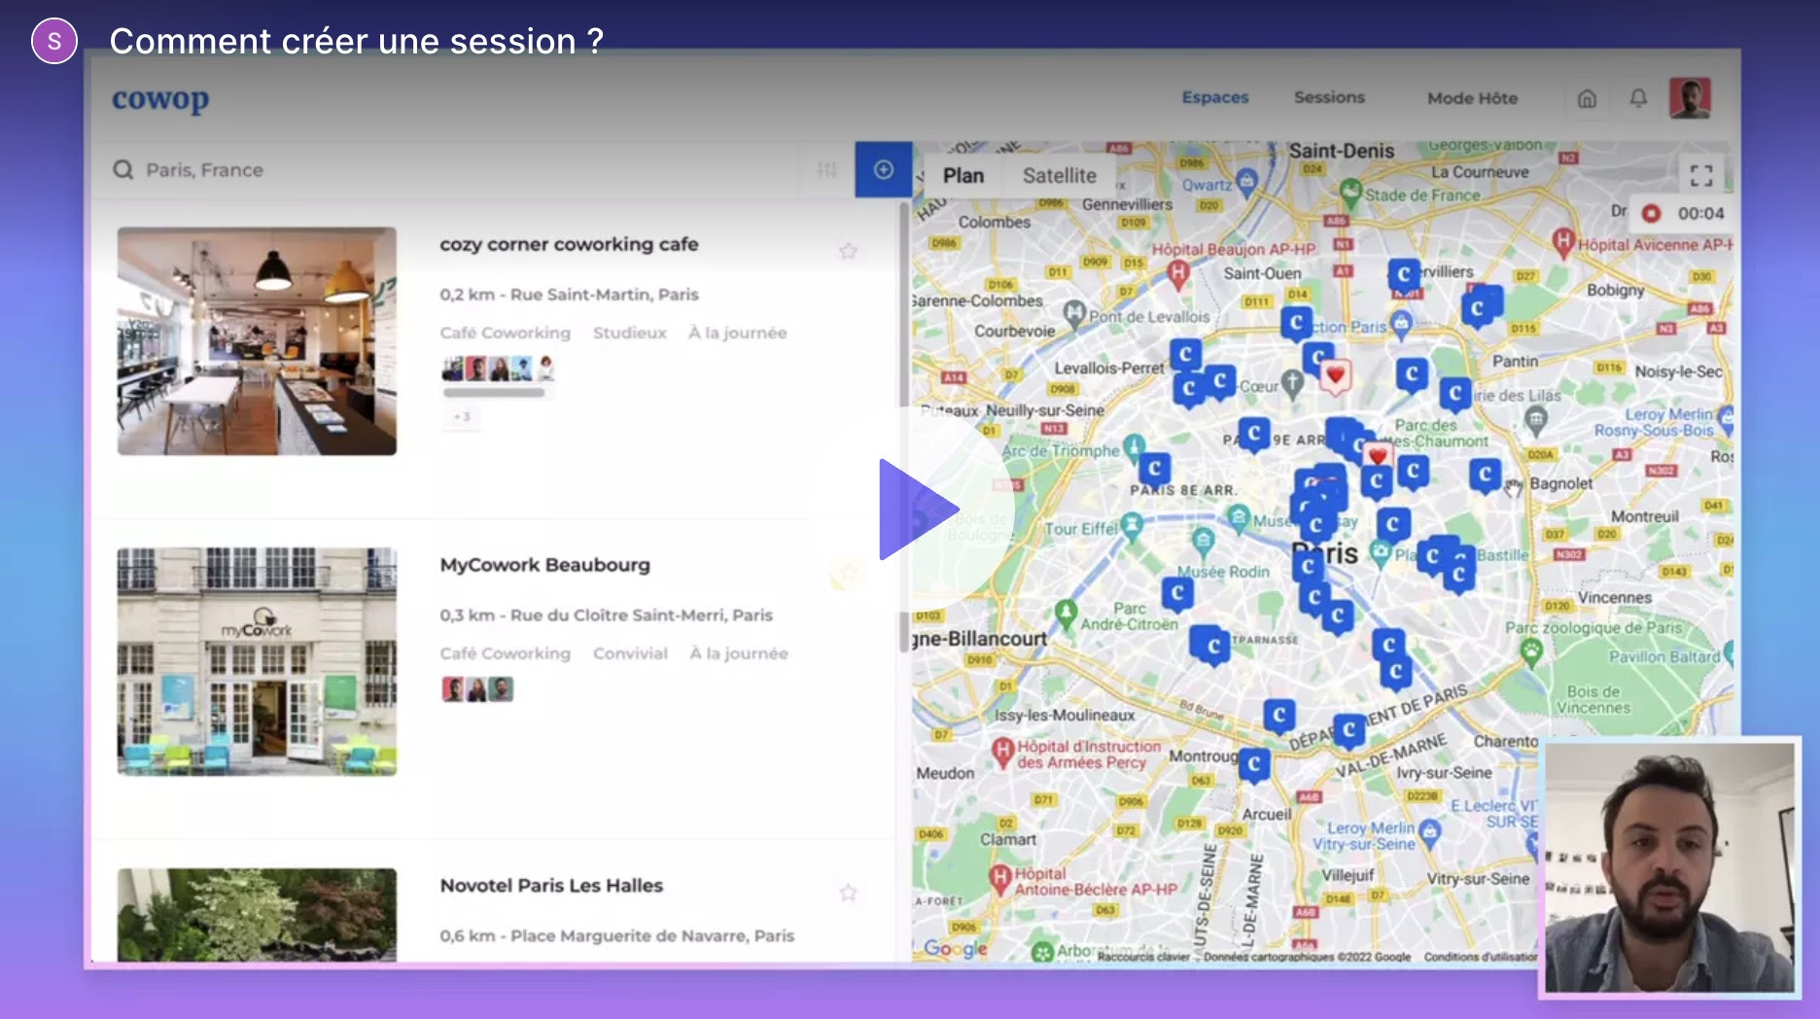Open the filter sliders icon
This screenshot has width=1820, height=1019.
click(827, 170)
